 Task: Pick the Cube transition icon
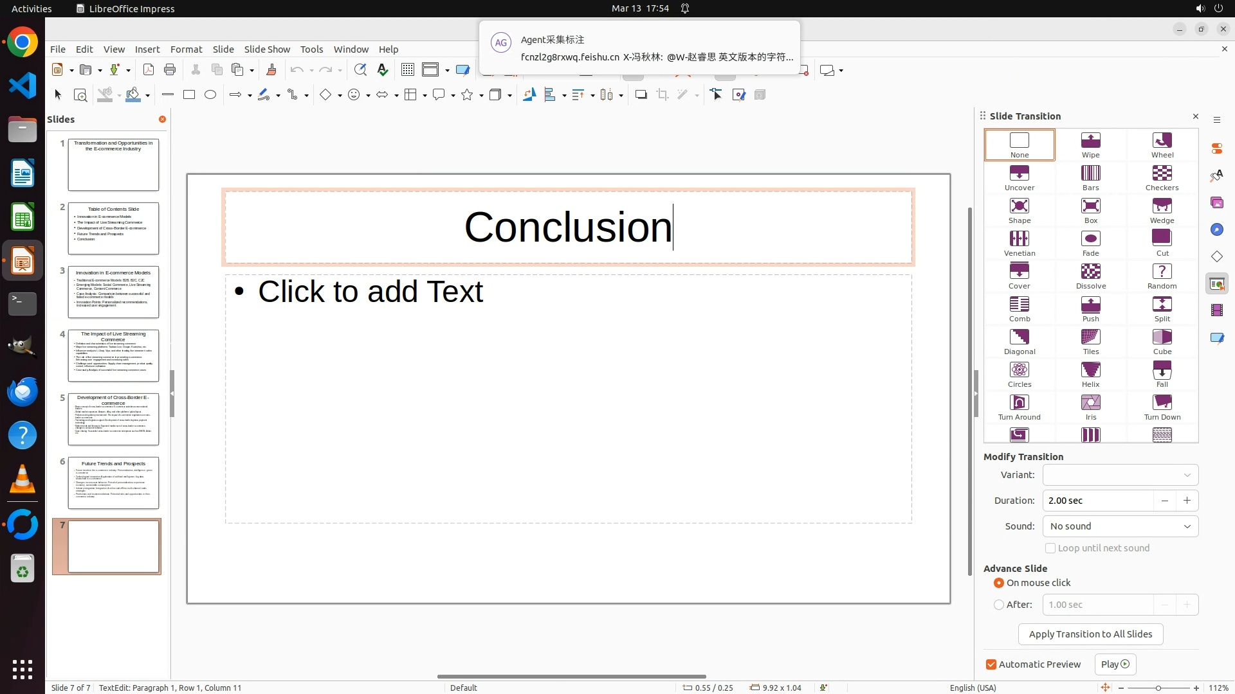coord(1162,341)
